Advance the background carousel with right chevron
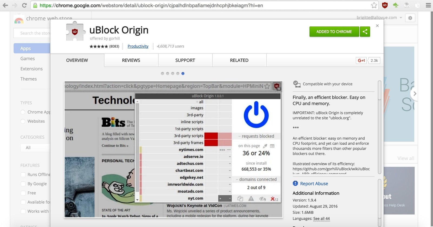Screen dimensions: 433x227 [414, 94]
